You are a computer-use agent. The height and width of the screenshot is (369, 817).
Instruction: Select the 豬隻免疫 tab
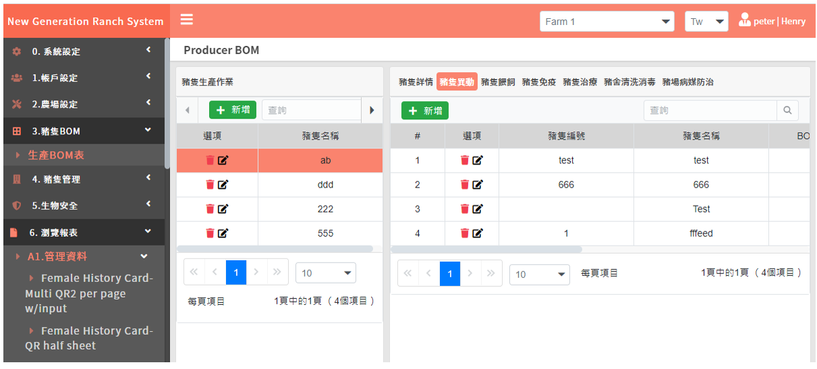(x=539, y=82)
